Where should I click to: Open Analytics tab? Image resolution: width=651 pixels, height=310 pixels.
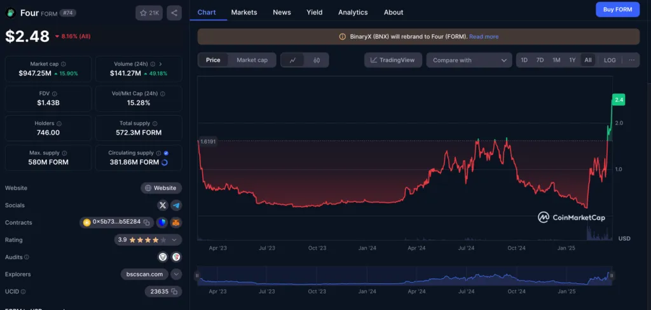[x=353, y=12]
